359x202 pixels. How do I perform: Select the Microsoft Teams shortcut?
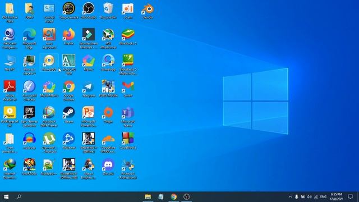(x=128, y=117)
